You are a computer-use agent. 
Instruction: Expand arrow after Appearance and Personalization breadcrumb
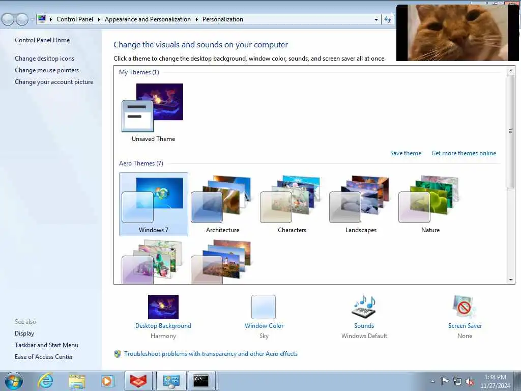[197, 20]
